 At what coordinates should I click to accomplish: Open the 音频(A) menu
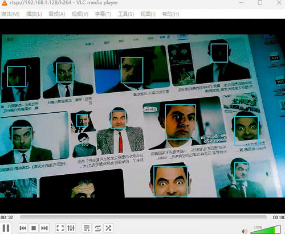click(x=57, y=14)
